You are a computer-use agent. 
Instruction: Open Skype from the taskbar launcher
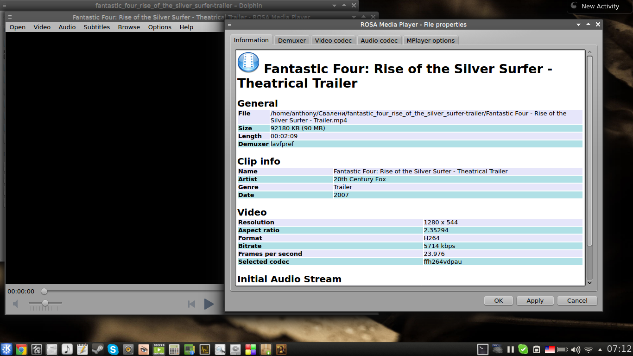tap(113, 349)
